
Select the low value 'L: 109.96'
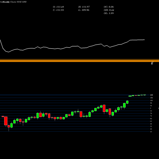tap(84, 10)
